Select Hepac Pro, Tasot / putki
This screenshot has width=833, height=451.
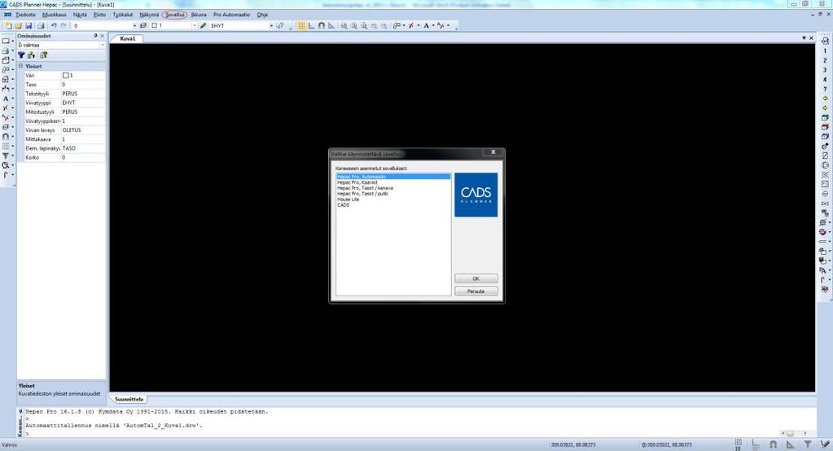pos(362,194)
